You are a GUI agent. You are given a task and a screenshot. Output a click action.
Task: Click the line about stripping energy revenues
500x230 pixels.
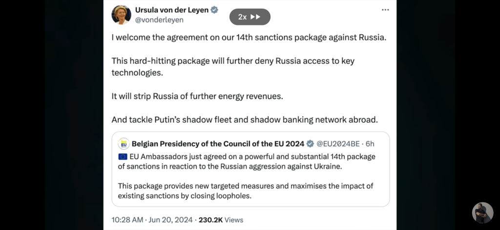tap(197, 96)
